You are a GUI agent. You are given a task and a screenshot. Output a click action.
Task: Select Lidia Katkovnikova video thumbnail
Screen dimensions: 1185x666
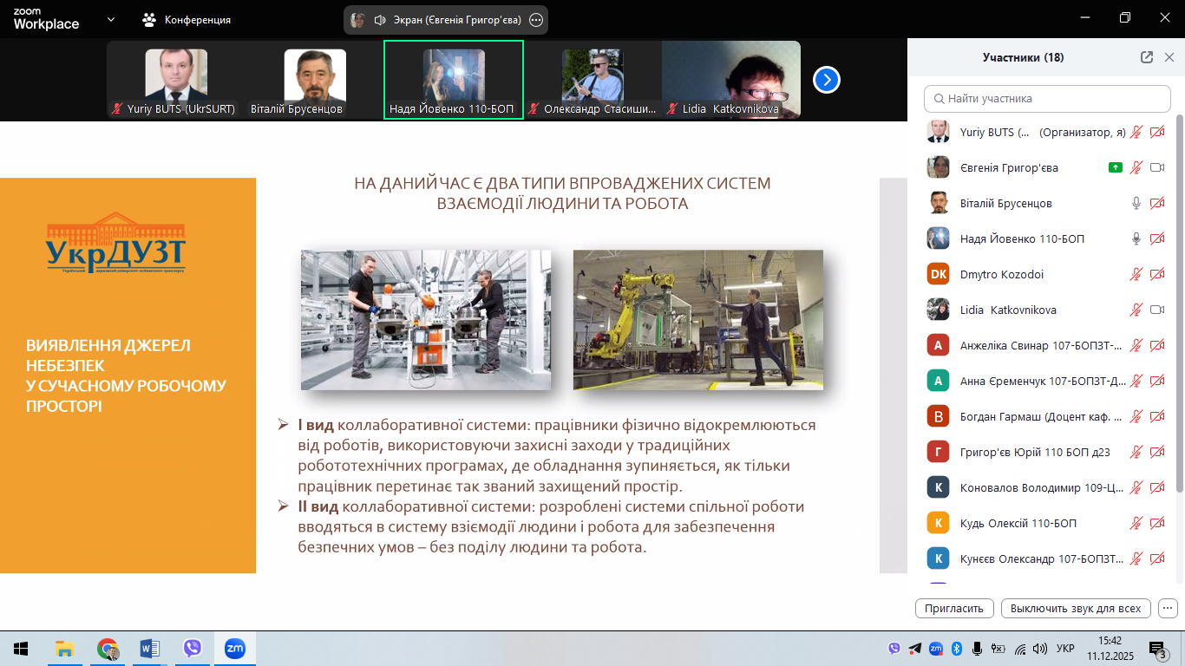pos(731,80)
